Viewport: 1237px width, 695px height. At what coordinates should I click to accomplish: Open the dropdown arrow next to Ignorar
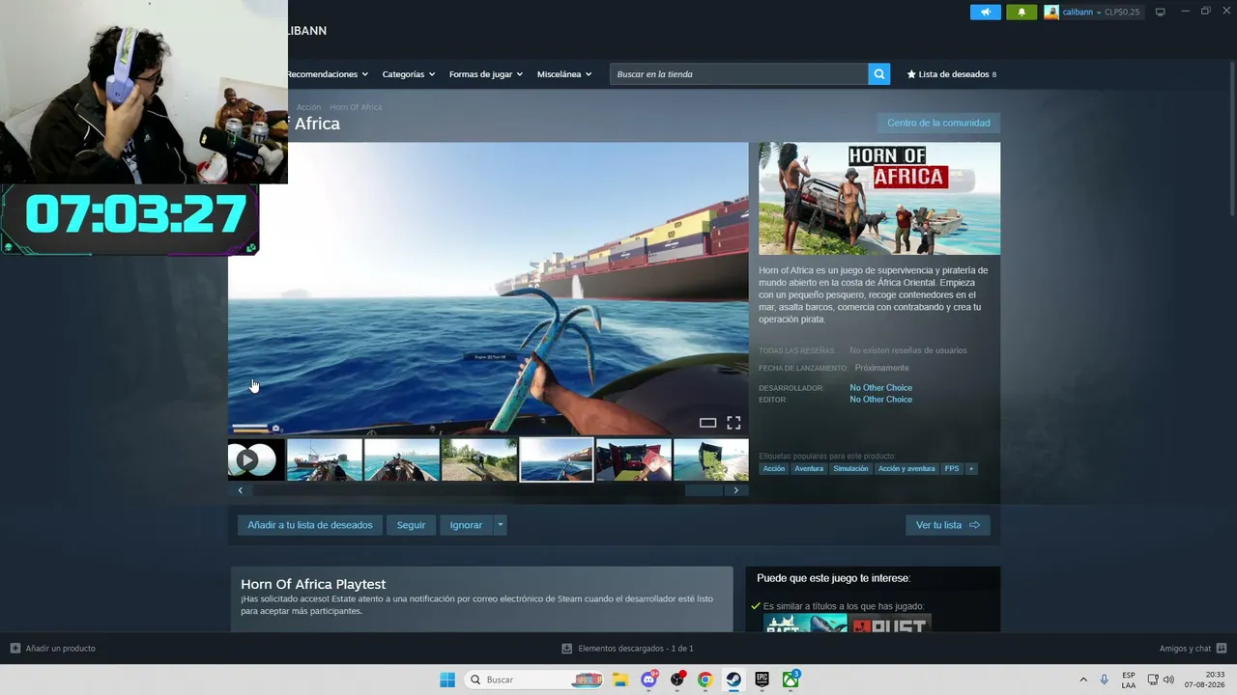[500, 525]
